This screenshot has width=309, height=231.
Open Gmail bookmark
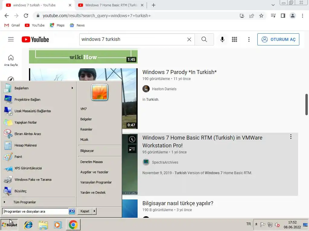[12, 25]
